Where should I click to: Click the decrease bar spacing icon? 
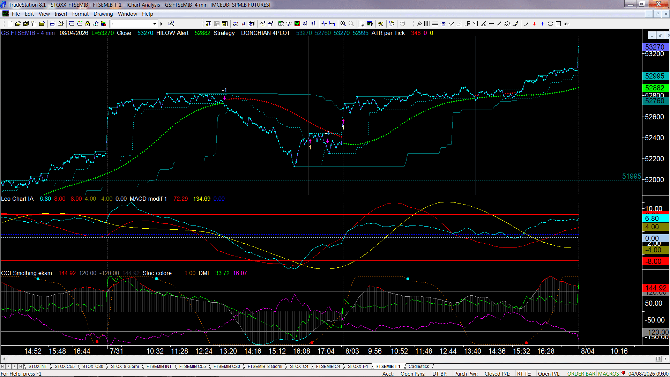[324, 24]
